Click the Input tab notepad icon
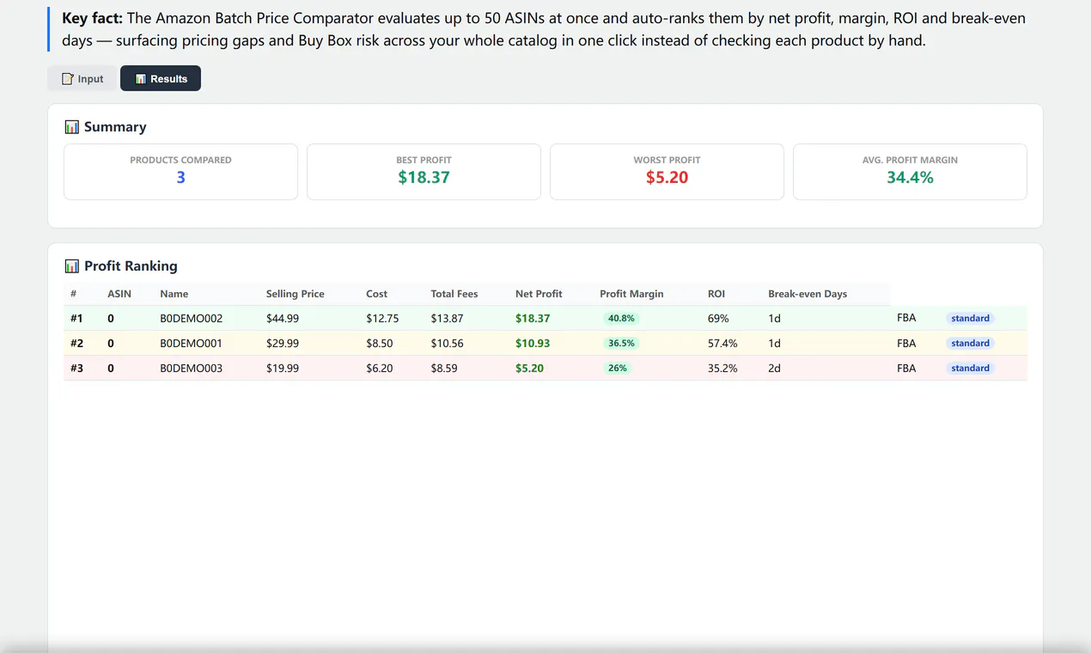Viewport: 1091px width, 653px height. [x=68, y=79]
